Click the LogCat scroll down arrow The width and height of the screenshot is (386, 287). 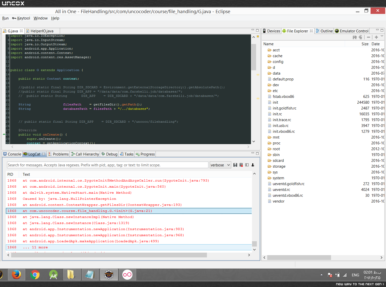point(254,250)
